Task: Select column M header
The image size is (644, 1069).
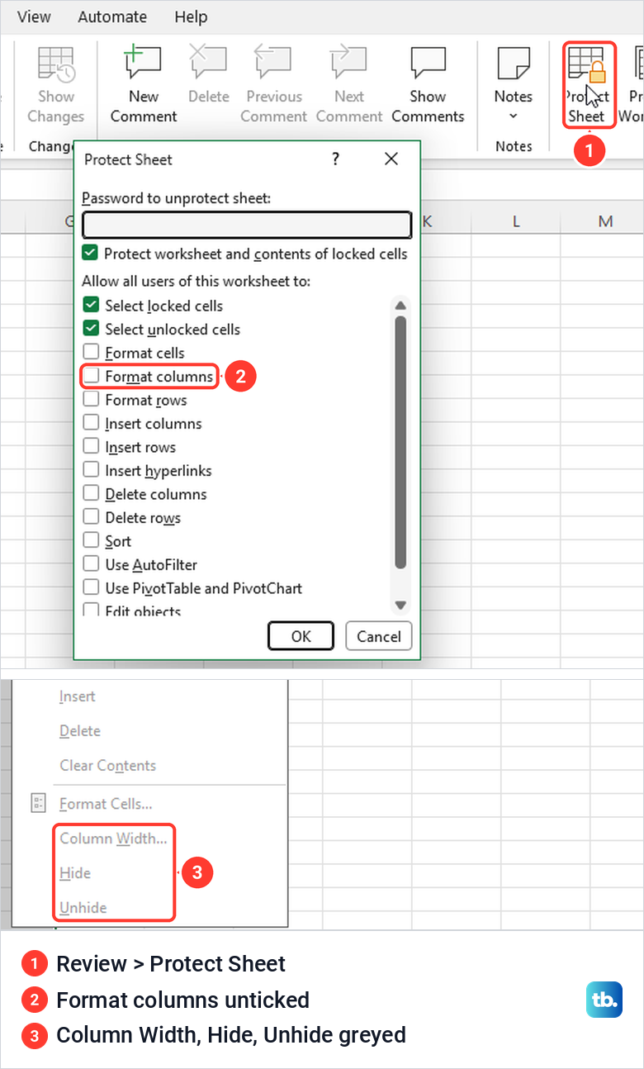Action: [605, 221]
